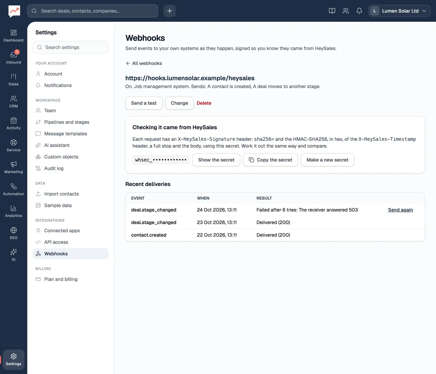Image resolution: width=436 pixels, height=374 pixels.
Task: Open the notifications bell in the top bar
Action: click(359, 11)
